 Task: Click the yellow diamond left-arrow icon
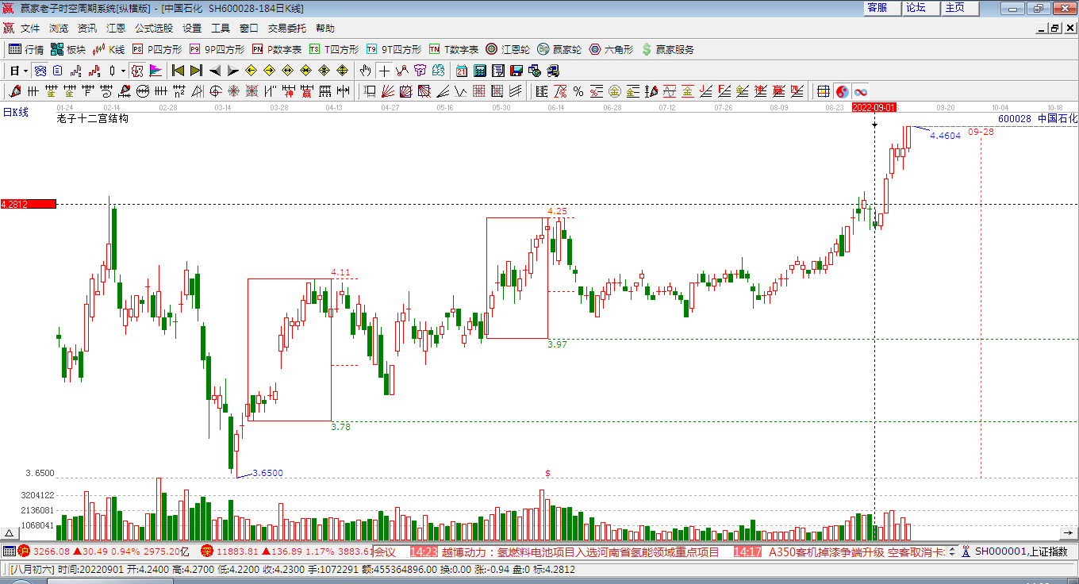[x=252, y=71]
